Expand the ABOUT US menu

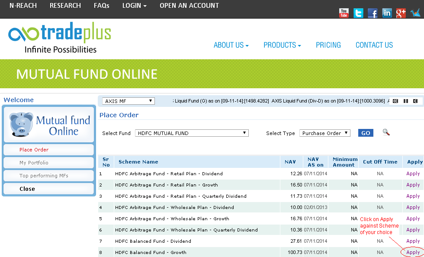coord(231,45)
